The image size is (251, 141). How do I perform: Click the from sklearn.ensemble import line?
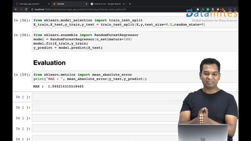86,35
